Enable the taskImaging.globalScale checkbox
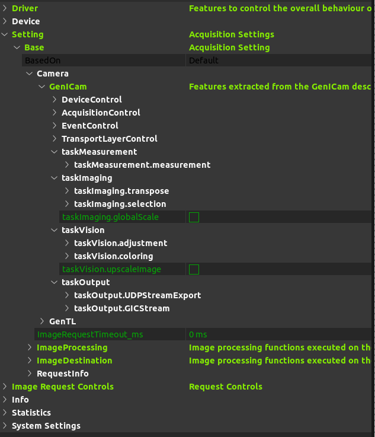The image size is (375, 437). (x=194, y=217)
